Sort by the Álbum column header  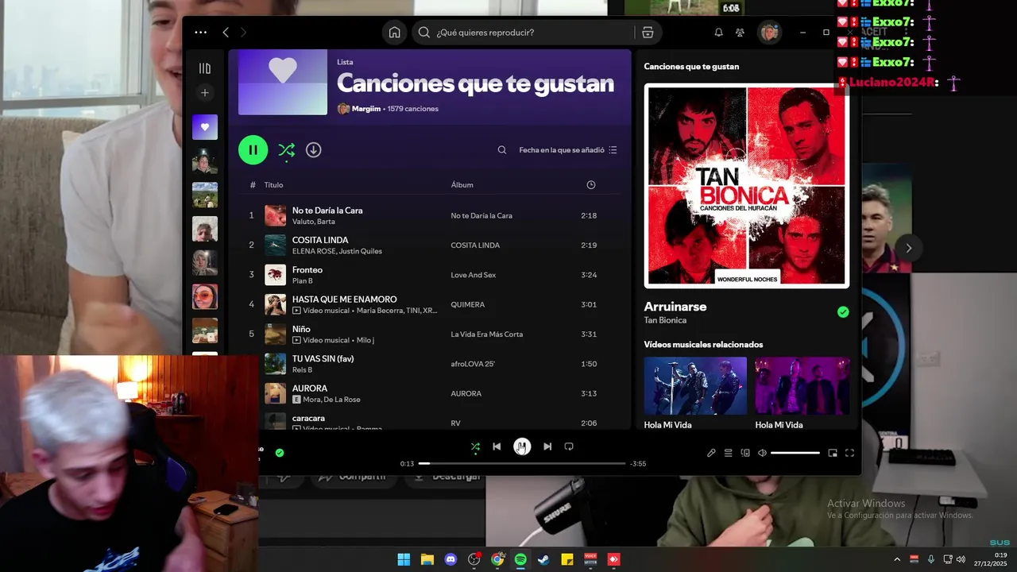coord(462,185)
